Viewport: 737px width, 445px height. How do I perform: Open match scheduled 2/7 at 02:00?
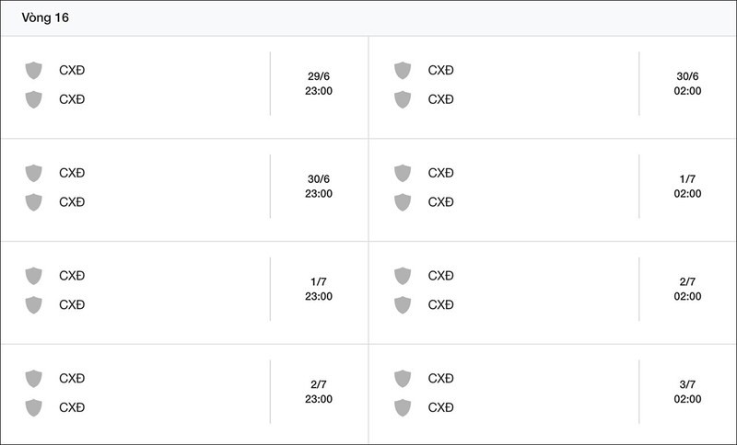coord(553,292)
